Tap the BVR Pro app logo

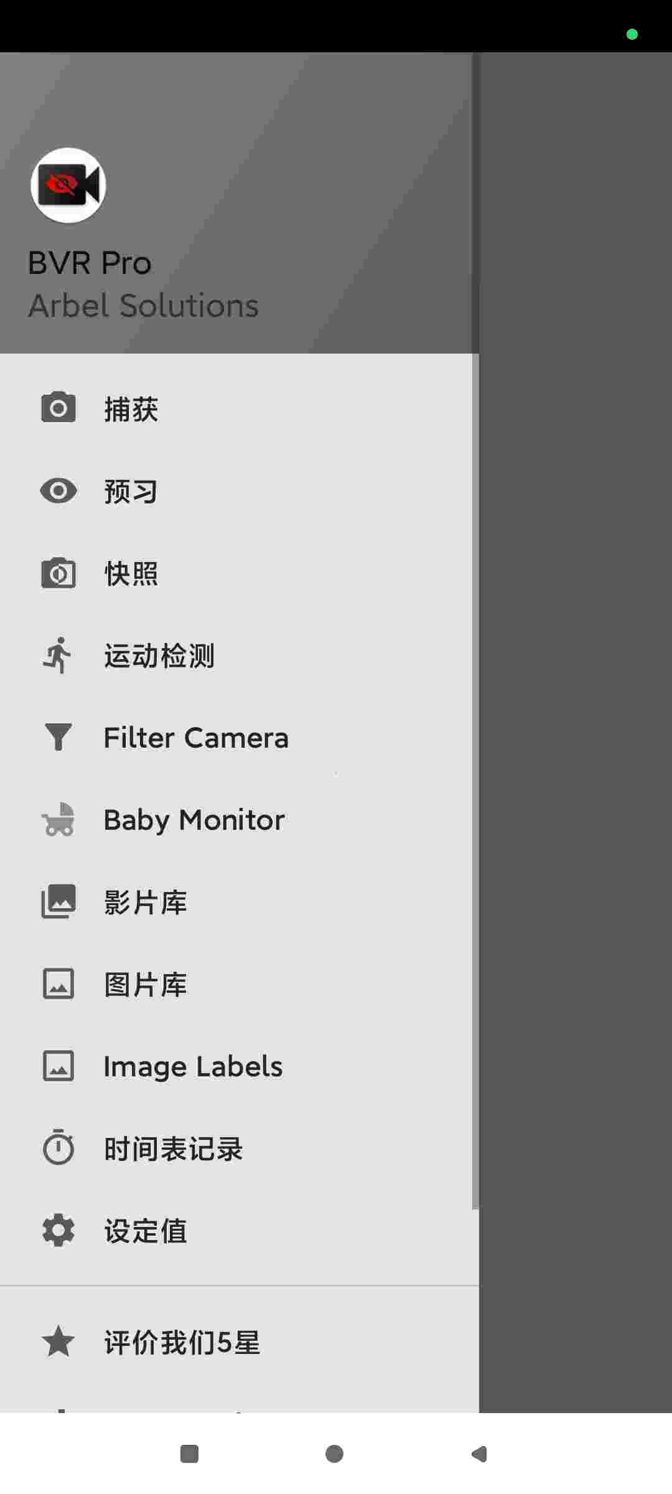coord(68,186)
